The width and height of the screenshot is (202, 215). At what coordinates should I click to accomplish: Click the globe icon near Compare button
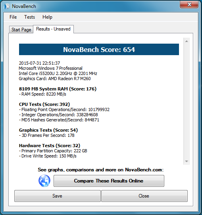coord(44,181)
